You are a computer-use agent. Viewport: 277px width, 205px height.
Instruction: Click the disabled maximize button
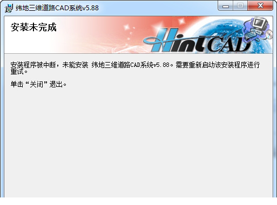[x=240, y=6]
